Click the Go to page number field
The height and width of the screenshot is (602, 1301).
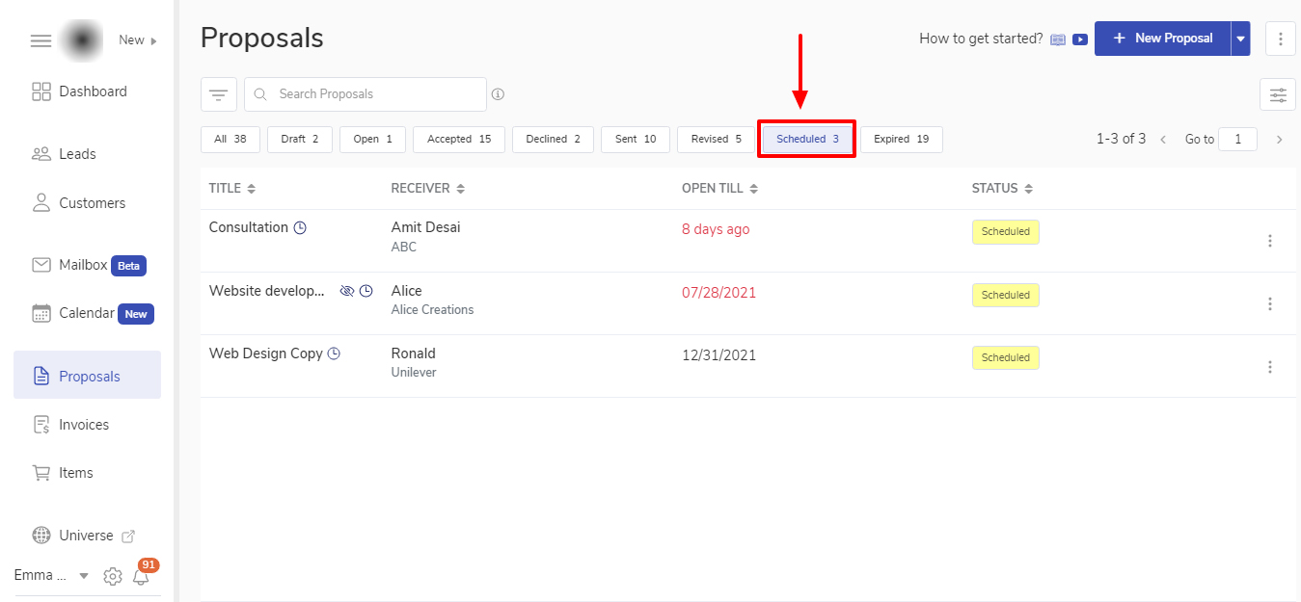click(1237, 140)
